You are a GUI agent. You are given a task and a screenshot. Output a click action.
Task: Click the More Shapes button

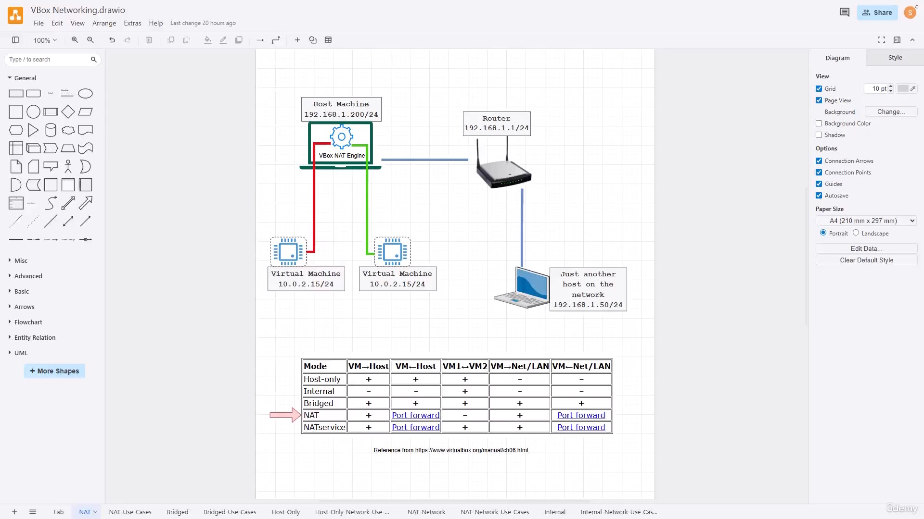(54, 371)
